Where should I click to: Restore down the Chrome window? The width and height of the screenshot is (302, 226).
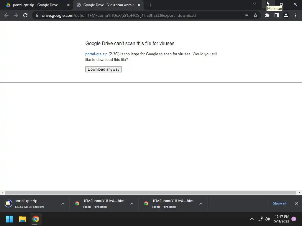click(282, 4)
